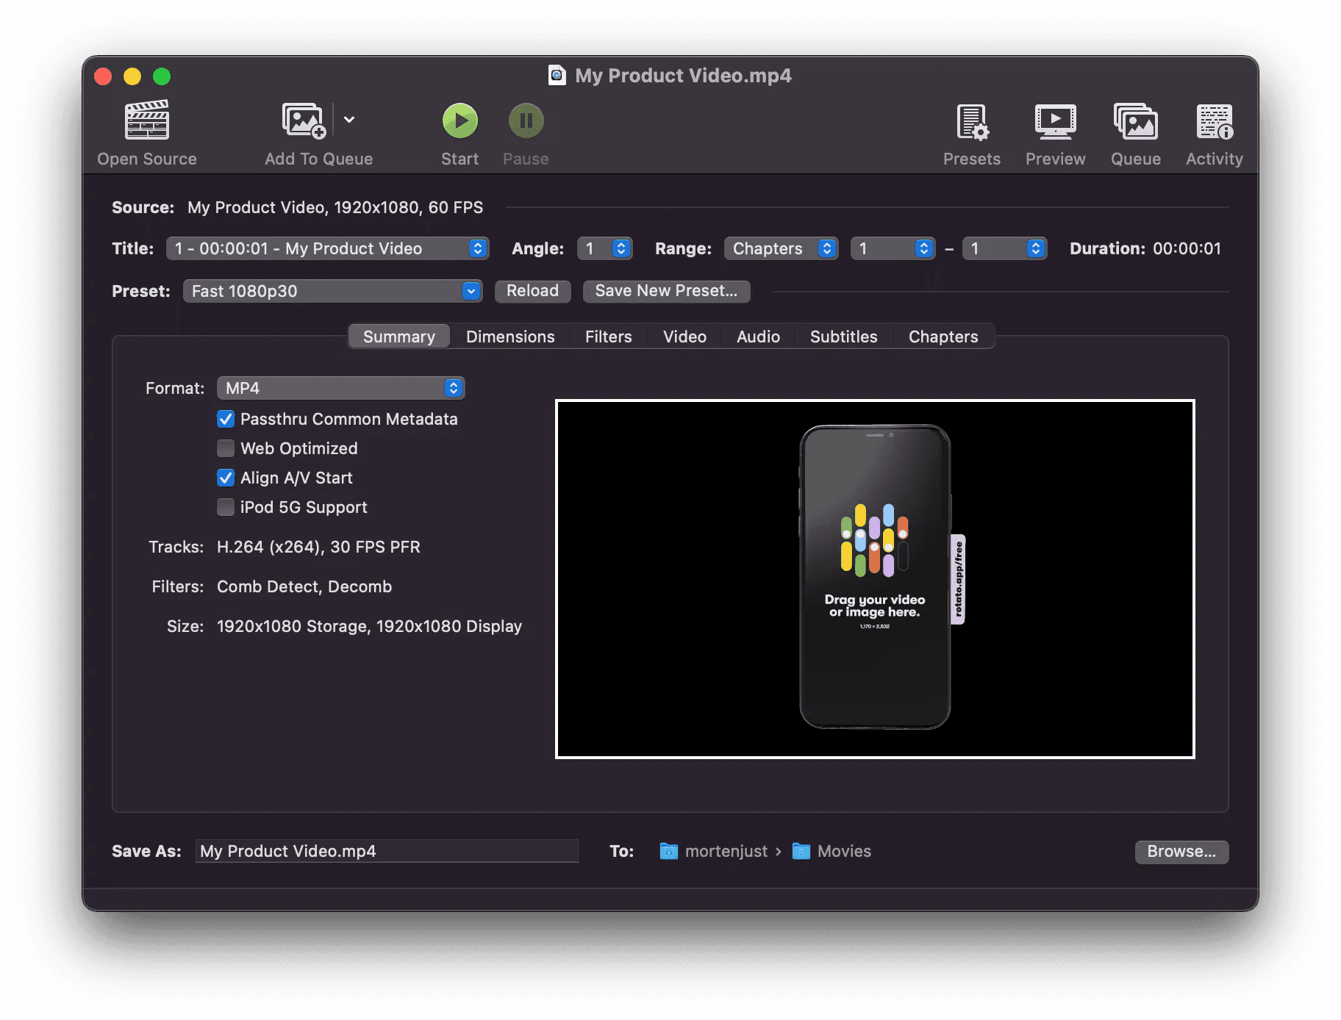Start the encoding job
The width and height of the screenshot is (1341, 1020).
(x=459, y=132)
